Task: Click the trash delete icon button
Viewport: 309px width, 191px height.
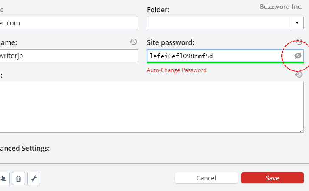Action: point(18,178)
